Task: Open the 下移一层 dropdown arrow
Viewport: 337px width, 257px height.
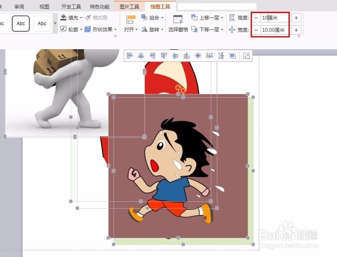Action: 222,29
